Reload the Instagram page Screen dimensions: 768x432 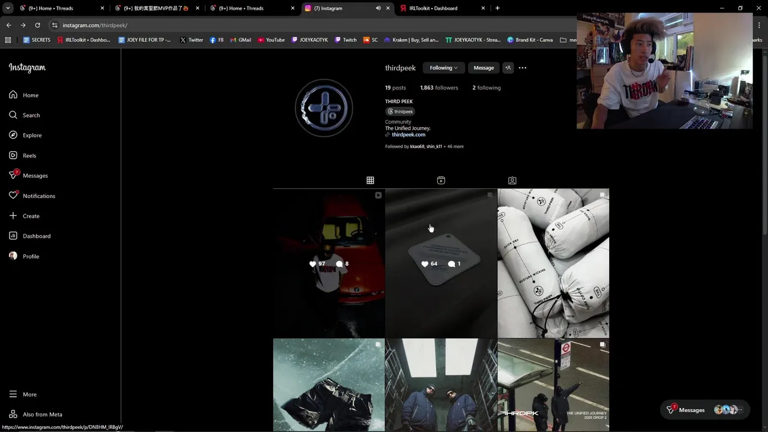37,25
